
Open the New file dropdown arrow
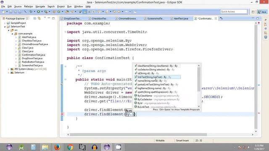click(x=7, y=12)
